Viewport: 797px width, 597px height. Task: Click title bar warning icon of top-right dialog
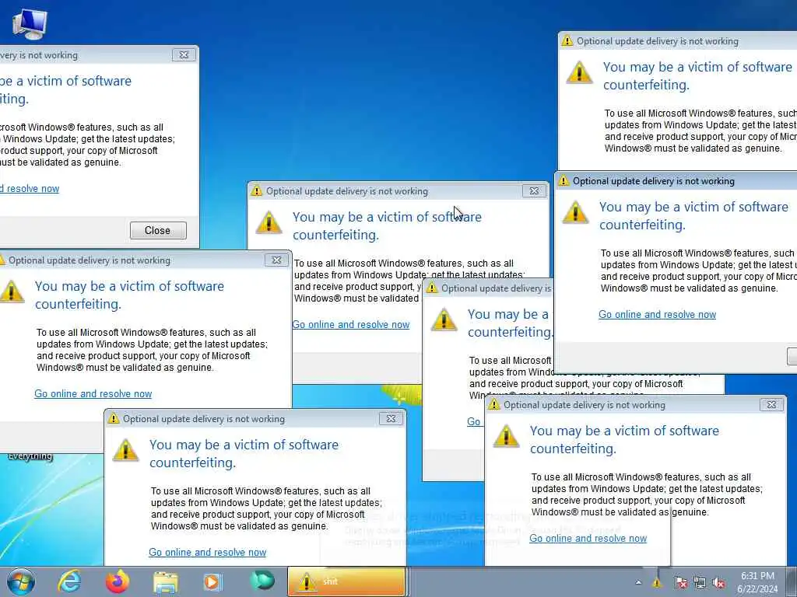567,41
